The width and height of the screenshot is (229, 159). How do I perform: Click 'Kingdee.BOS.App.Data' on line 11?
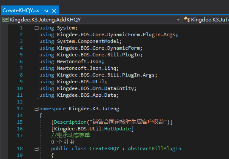(87, 95)
